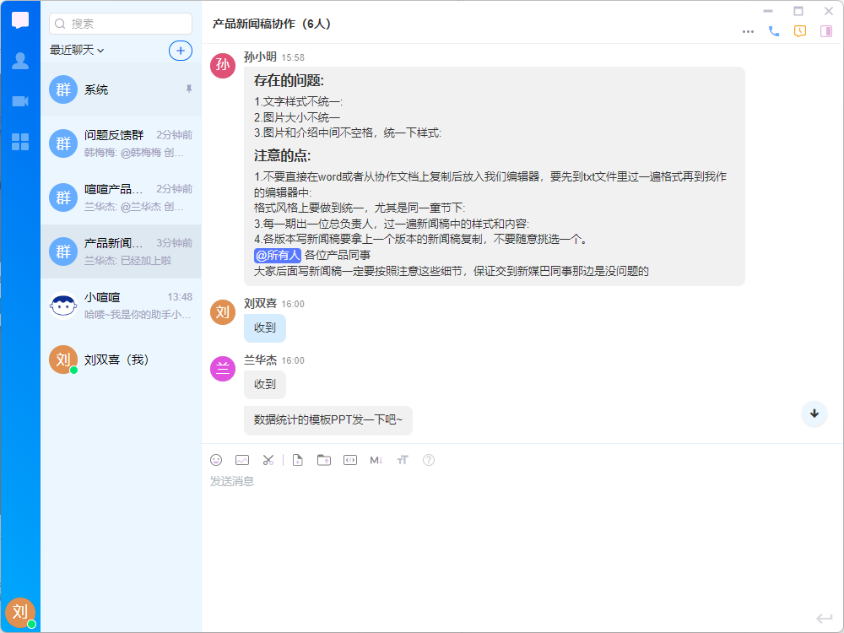Open the three-dots more options menu
Viewport: 844px width, 633px height.
748,31
